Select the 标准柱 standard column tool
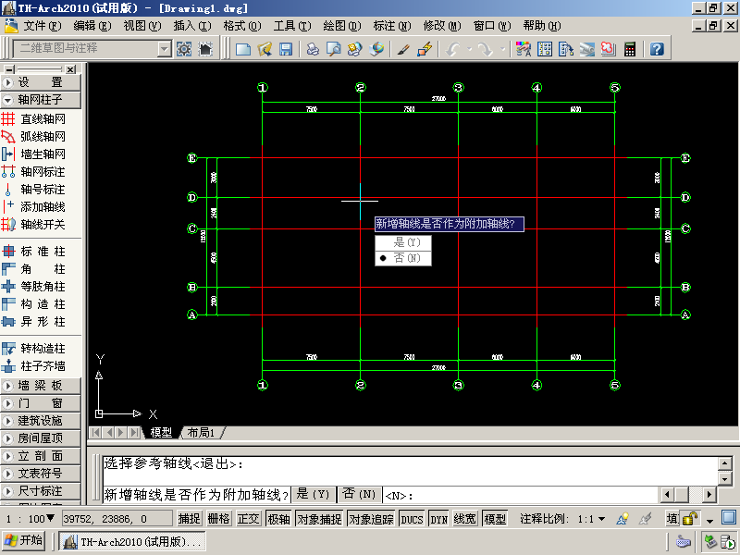Image resolution: width=740 pixels, height=555 pixels. pyautogui.click(x=34, y=251)
